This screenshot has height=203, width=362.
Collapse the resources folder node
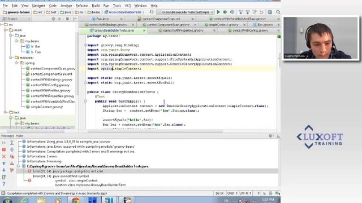(11, 58)
